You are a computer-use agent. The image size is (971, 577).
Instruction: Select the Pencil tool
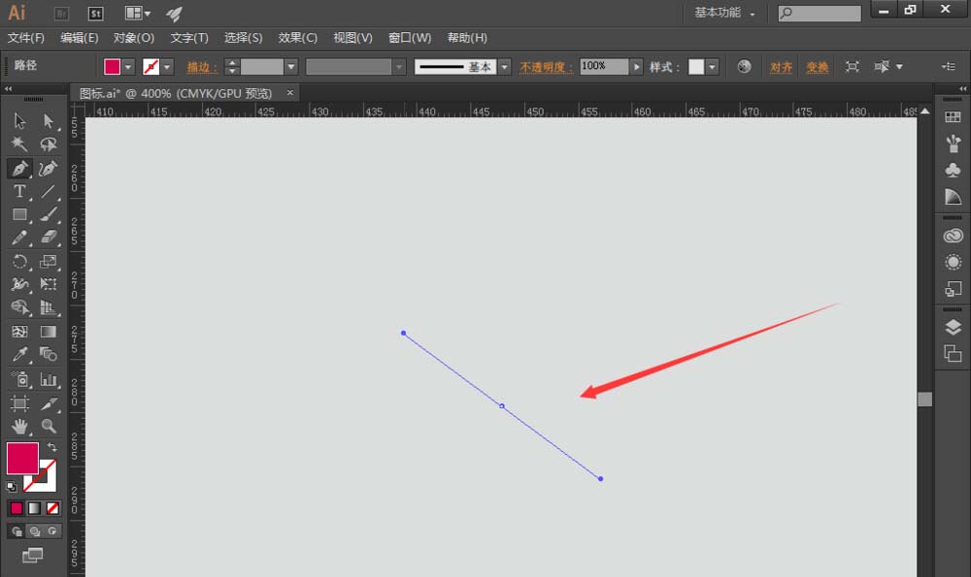point(19,238)
